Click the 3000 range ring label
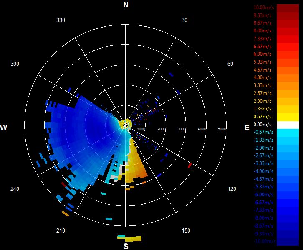The height and width of the screenshot is (250, 303). click(x=182, y=129)
